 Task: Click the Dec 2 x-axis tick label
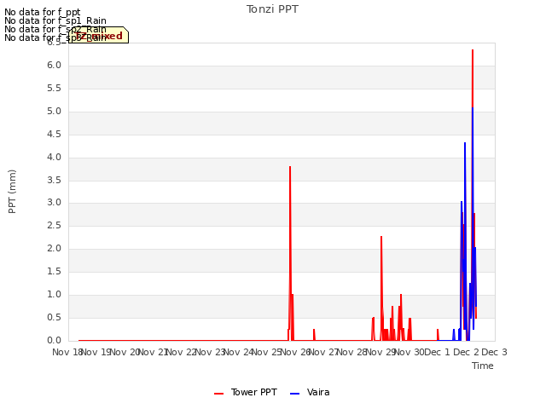pyautogui.click(x=466, y=352)
